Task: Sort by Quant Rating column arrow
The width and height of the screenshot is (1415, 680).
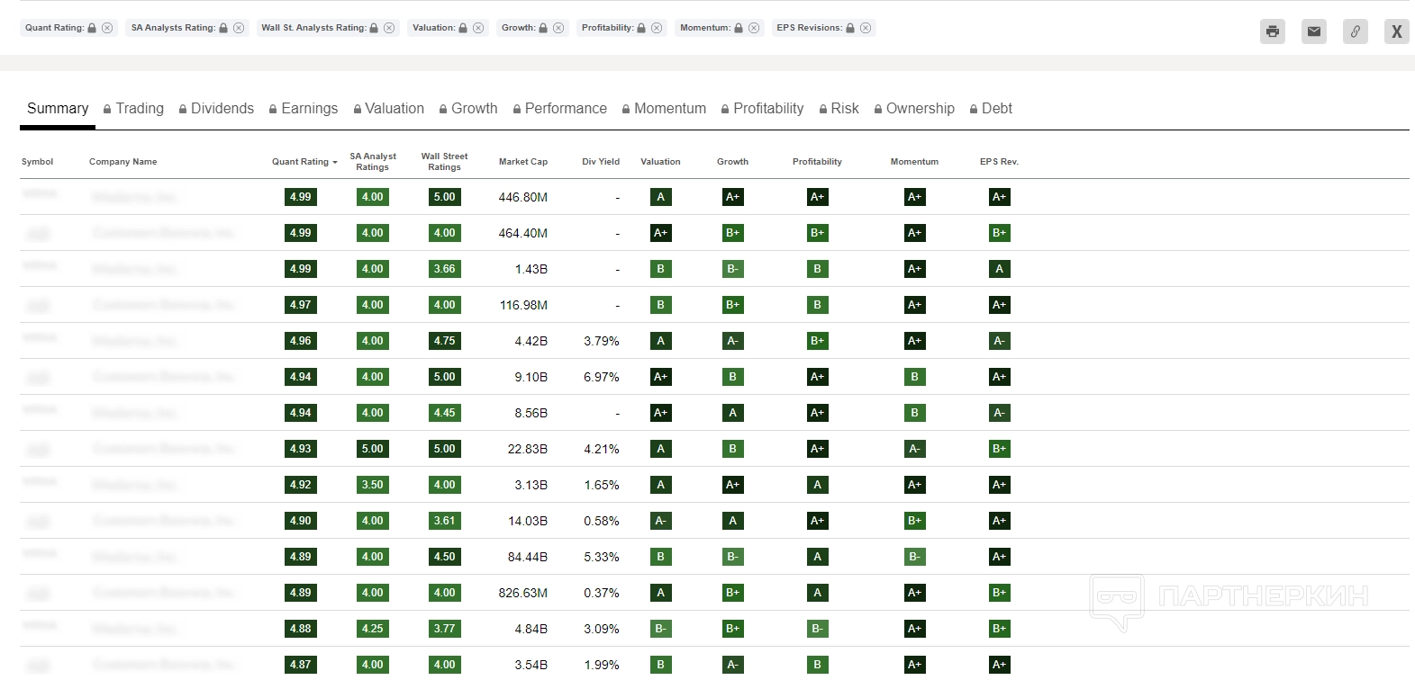Action: click(x=335, y=163)
